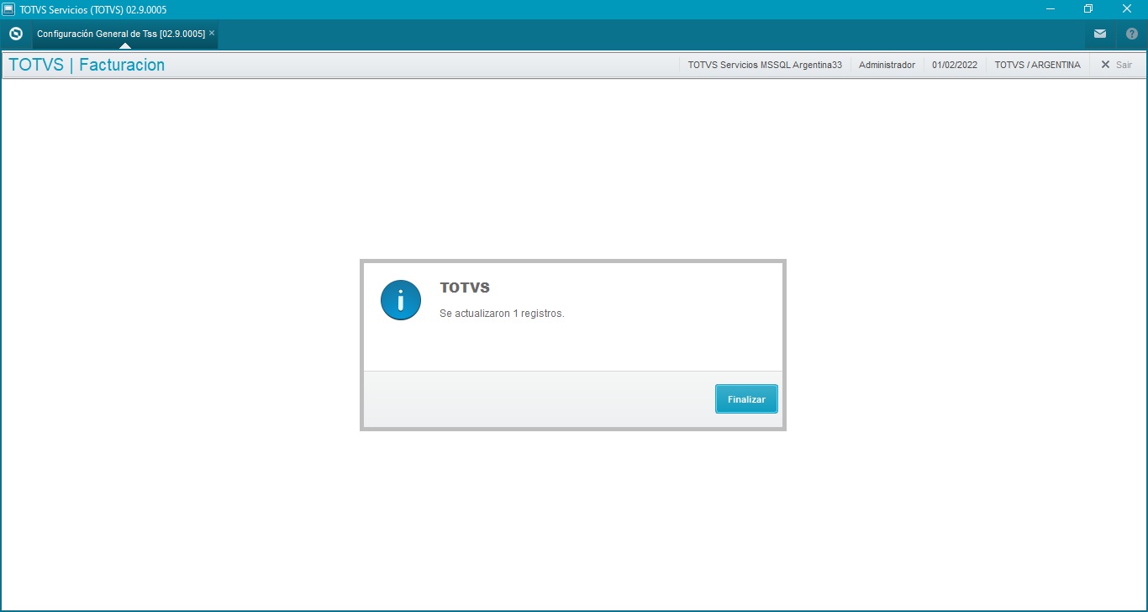
Task: Open the mail envelope icon
Action: click(1100, 34)
